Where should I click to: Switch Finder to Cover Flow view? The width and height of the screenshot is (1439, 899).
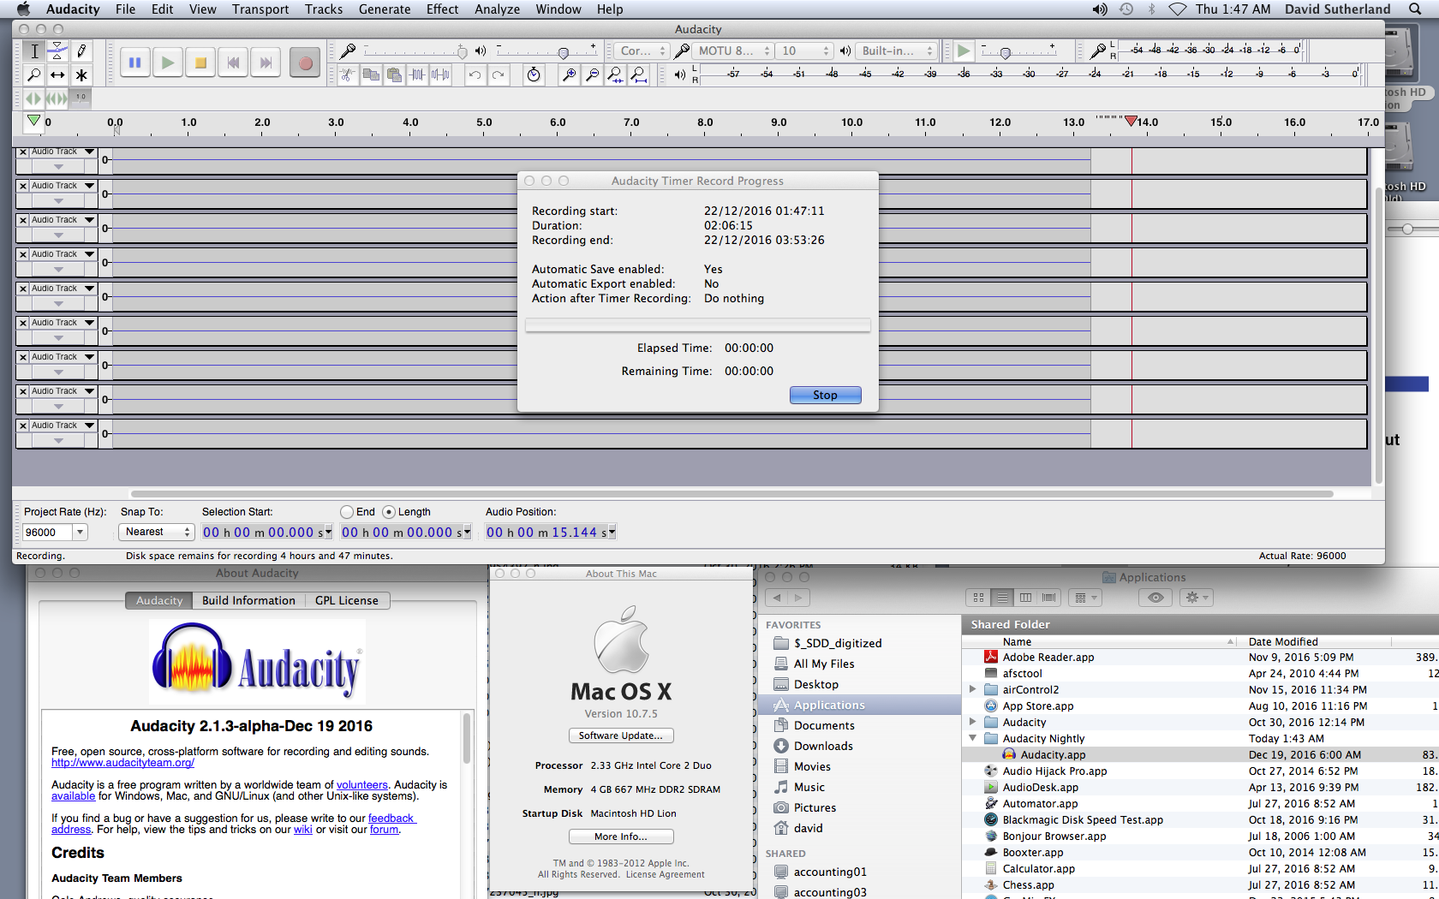(x=1049, y=598)
